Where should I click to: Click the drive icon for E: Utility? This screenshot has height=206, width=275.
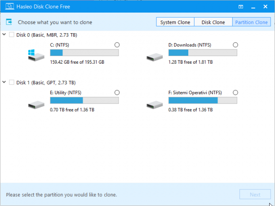click(36, 105)
